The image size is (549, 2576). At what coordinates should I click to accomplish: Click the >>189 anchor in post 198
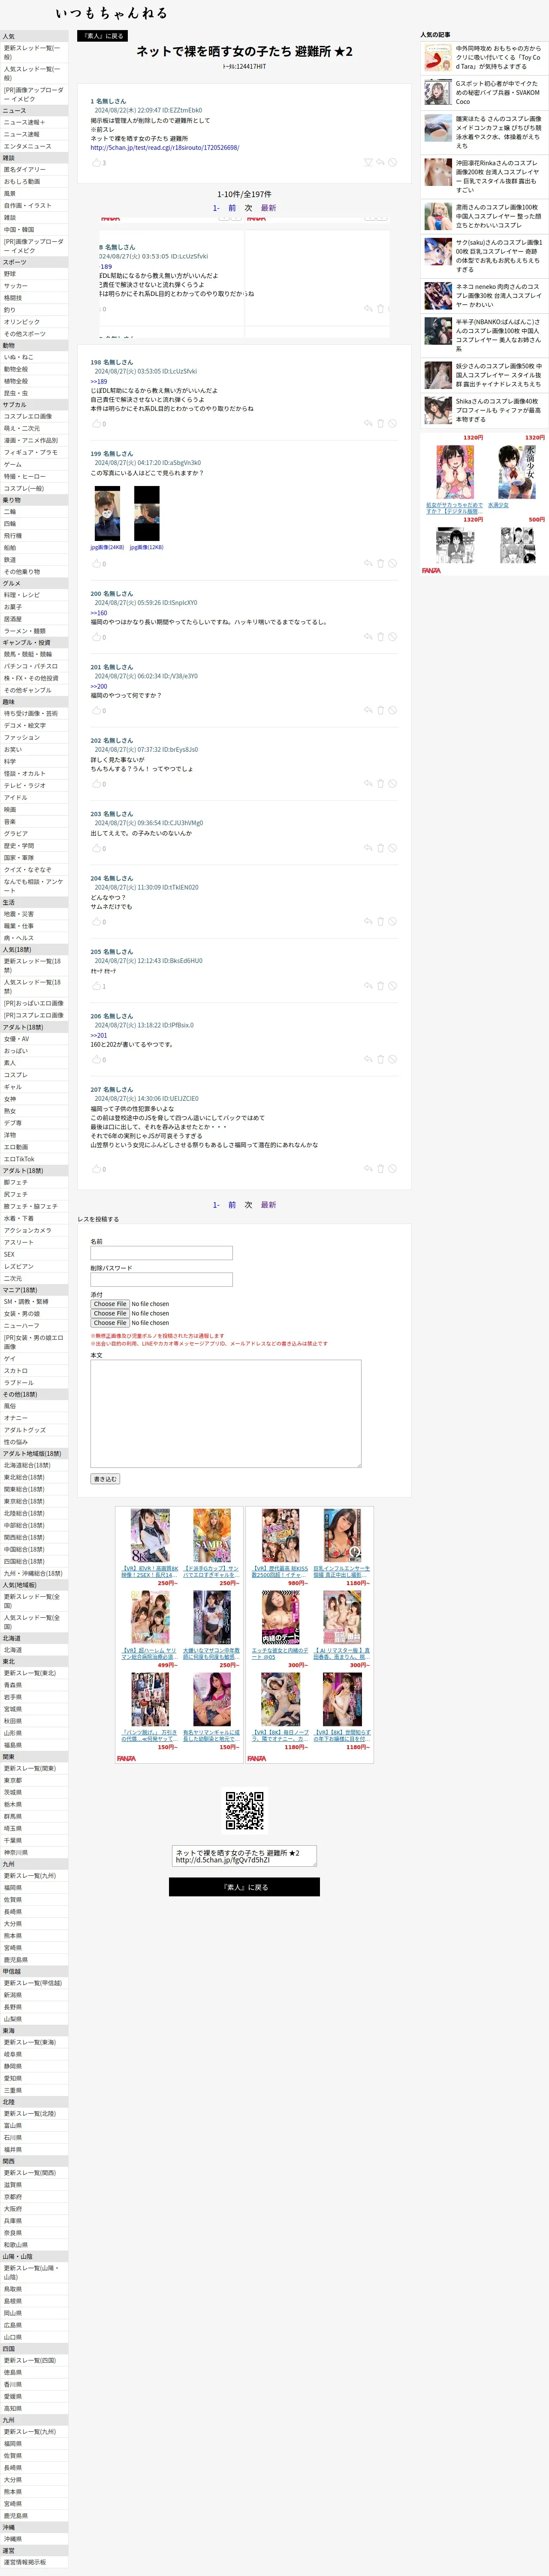(99, 381)
